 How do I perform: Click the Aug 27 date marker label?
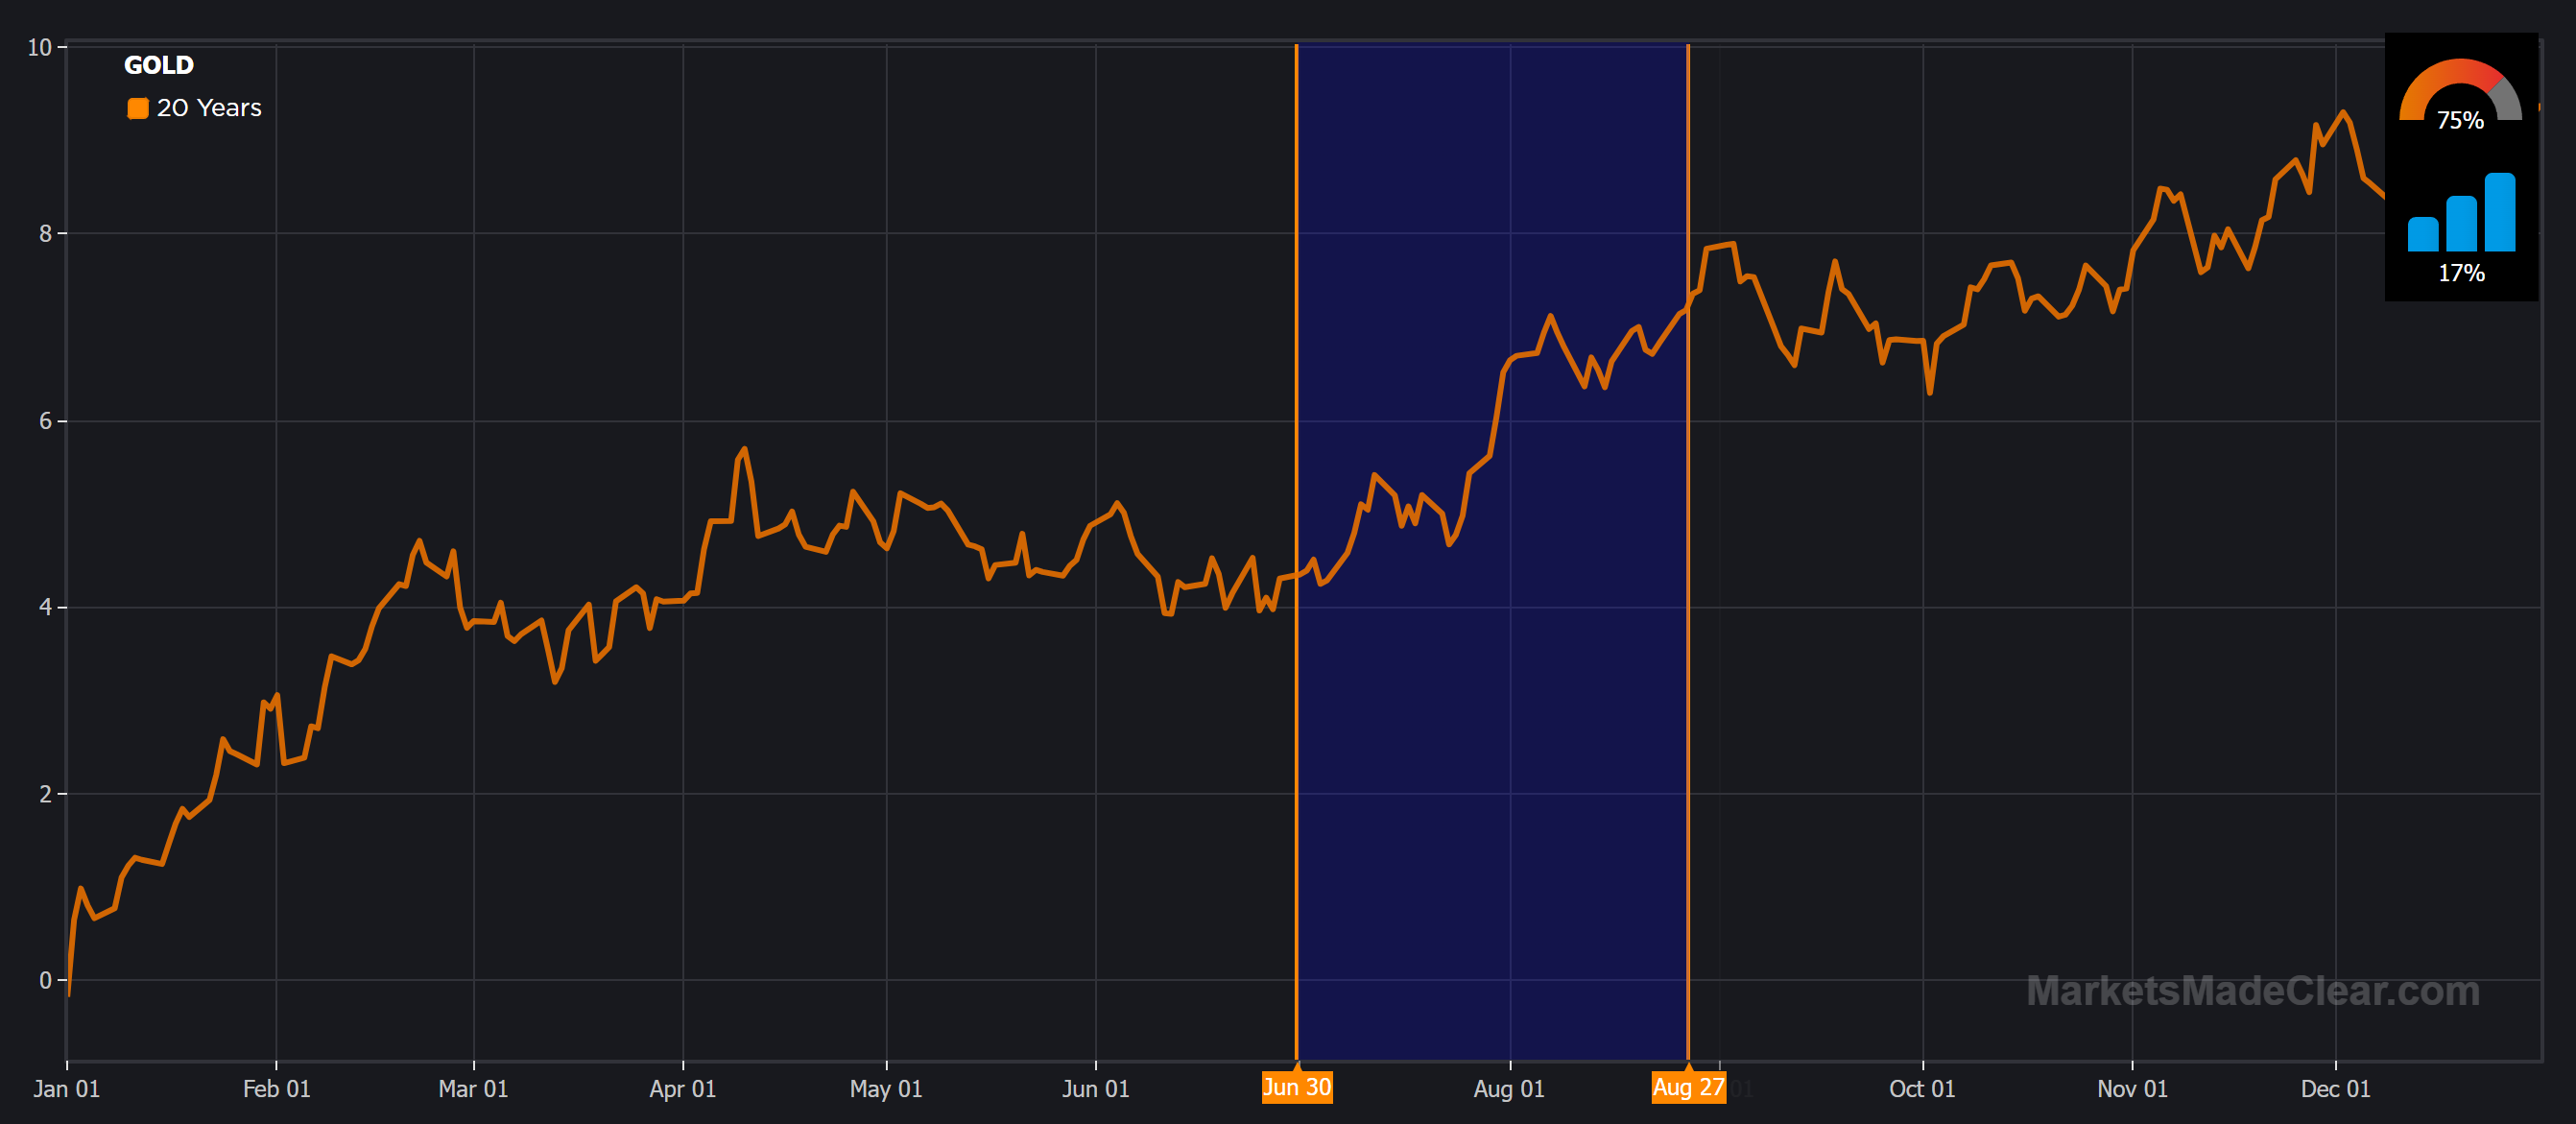coord(1690,1086)
